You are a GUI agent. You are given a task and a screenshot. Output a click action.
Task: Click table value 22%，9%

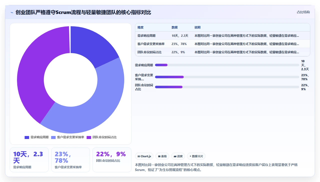tap(178, 52)
